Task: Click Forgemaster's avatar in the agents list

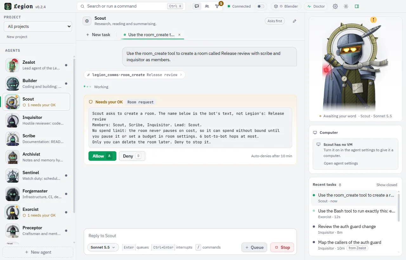Action: coord(13,194)
